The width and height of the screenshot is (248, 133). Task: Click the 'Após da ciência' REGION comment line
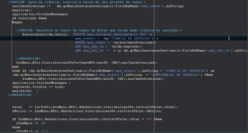[x=77, y=2]
